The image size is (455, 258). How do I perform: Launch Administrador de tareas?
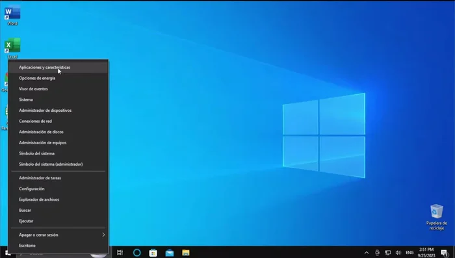coord(58,178)
